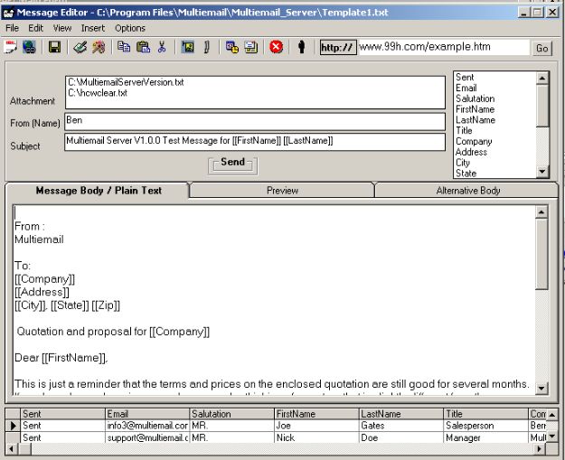The height and width of the screenshot is (460, 565).
Task: Click the globe icon in toolbar
Action: pos(30,48)
